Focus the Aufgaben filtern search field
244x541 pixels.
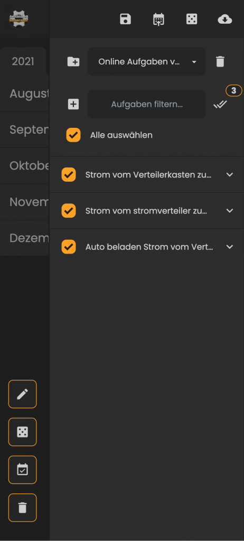coord(147,104)
